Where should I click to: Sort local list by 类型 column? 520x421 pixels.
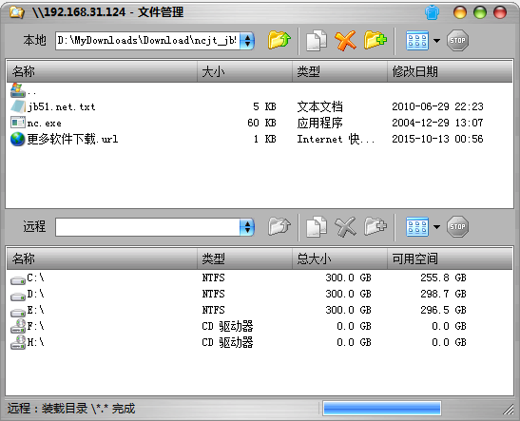coord(340,71)
